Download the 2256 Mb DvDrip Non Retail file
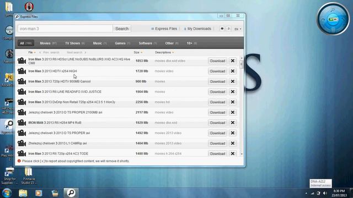 point(217,102)
